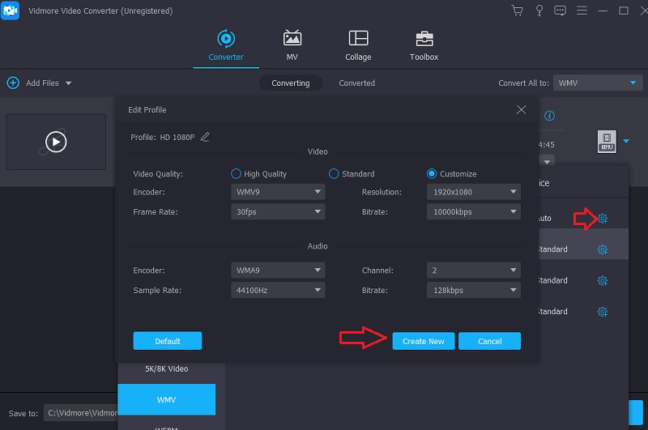This screenshot has width=648, height=430.
Task: Click the plus icon to add files
Action: pos(13,83)
